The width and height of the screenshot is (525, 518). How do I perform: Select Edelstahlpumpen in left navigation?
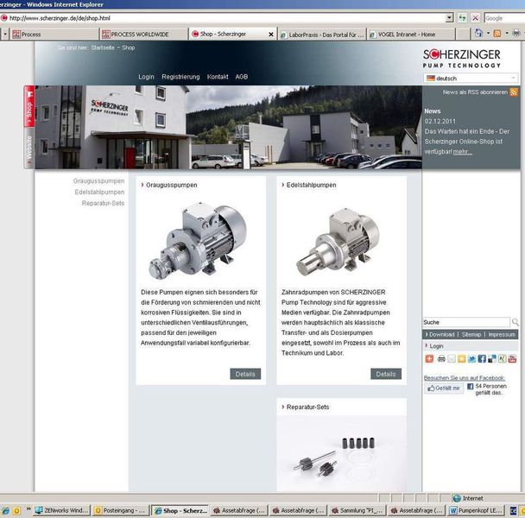point(99,192)
